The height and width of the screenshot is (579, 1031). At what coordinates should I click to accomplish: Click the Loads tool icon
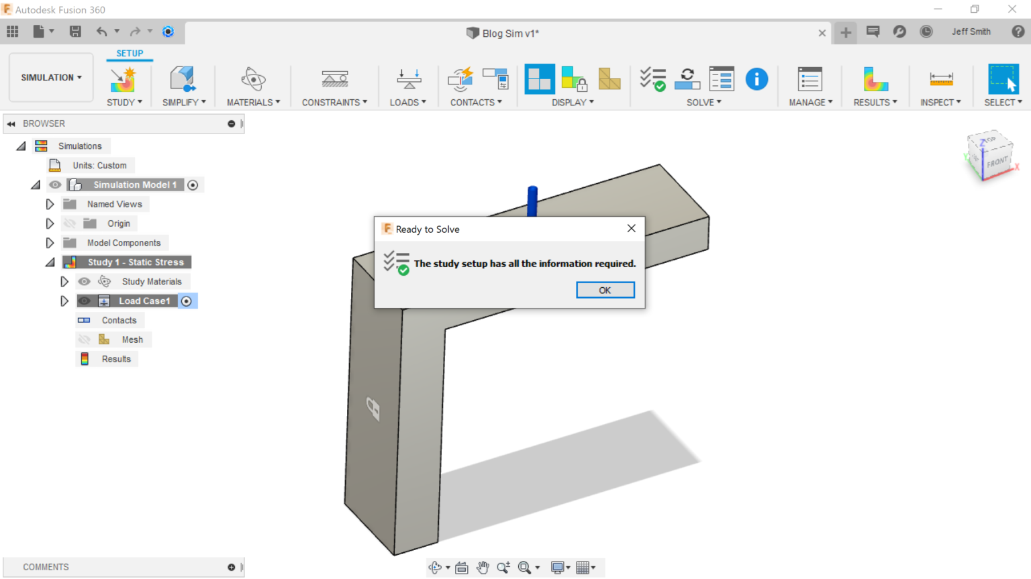[x=407, y=80]
